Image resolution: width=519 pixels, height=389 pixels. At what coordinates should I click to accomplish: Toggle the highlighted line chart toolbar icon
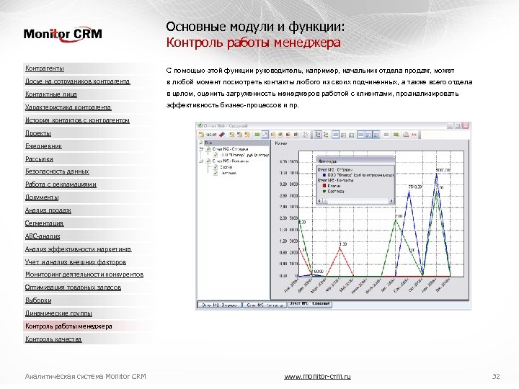pyautogui.click(x=265, y=135)
